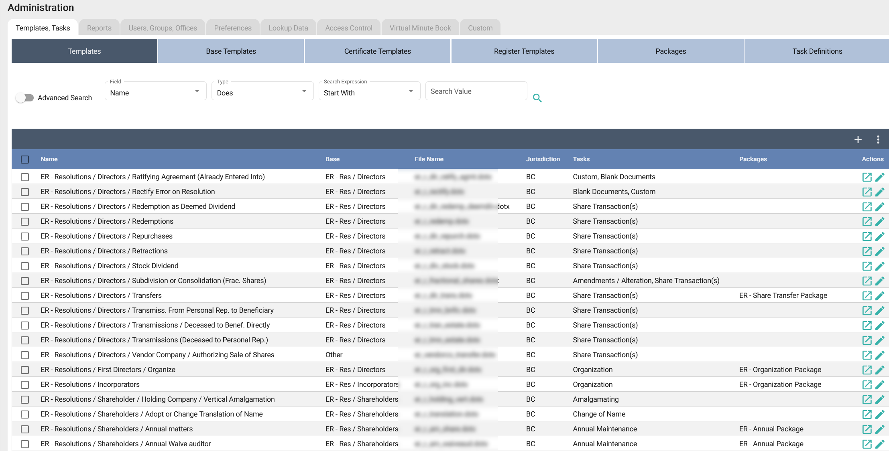Switch to the Virtual Minute Book tab

click(420, 28)
